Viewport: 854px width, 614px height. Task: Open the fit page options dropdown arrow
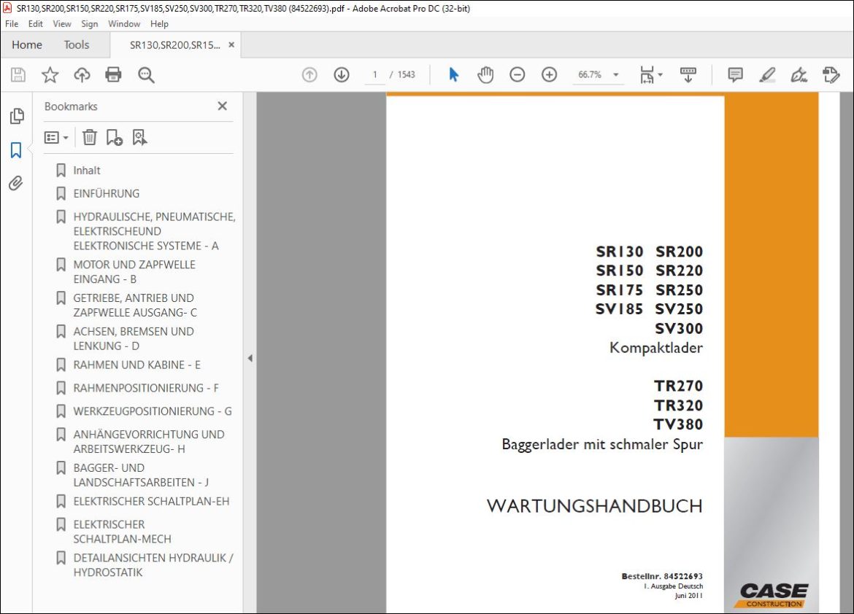660,74
